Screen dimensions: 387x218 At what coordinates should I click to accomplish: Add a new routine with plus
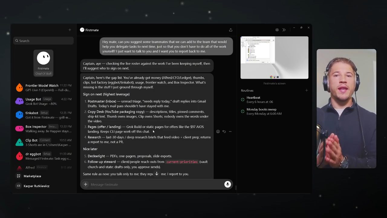[307, 91]
